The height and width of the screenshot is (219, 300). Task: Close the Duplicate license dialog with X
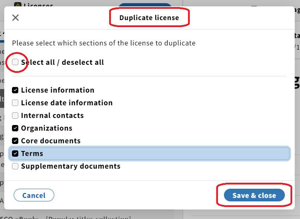pos(15,18)
